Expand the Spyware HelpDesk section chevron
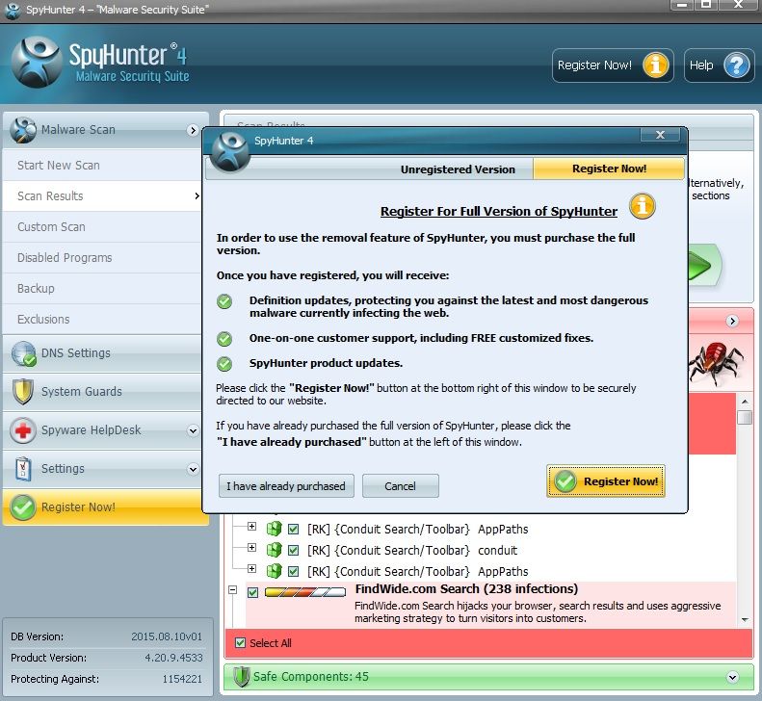The height and width of the screenshot is (701, 762). pos(193,430)
